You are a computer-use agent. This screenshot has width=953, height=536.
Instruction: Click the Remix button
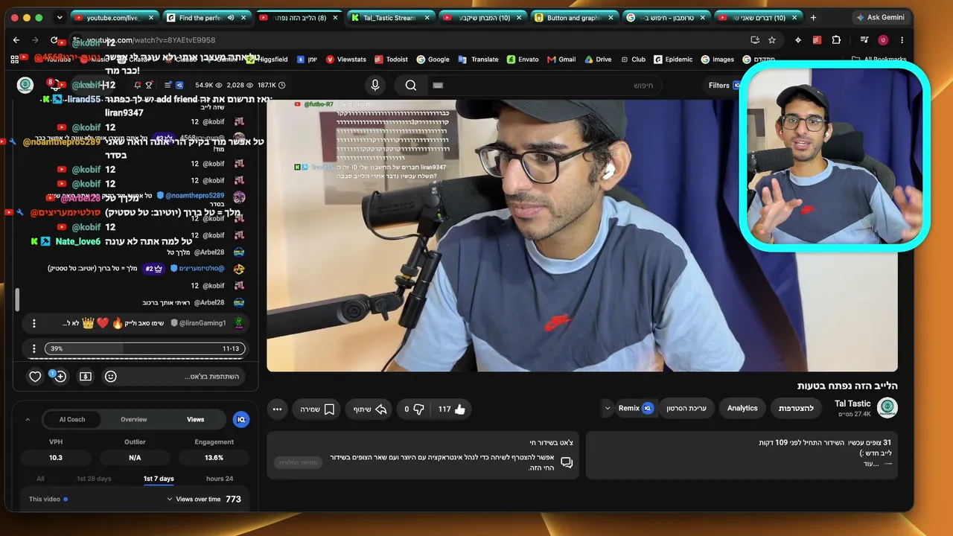[634, 408]
